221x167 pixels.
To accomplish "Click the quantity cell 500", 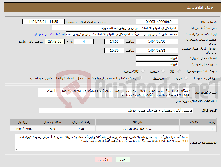I will point(52,129).
